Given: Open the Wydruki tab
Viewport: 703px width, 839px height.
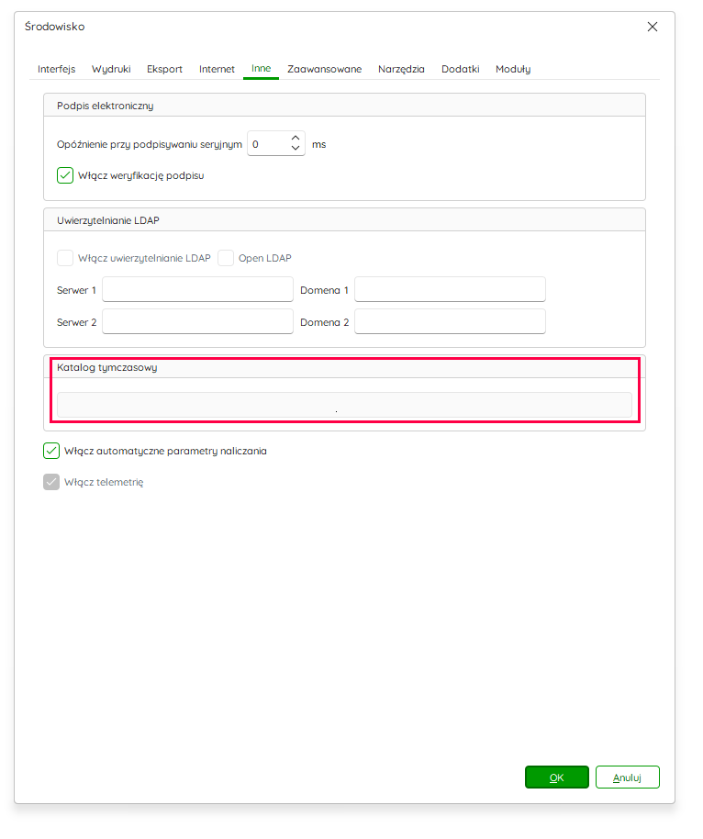Looking at the screenshot, I should (113, 70).
